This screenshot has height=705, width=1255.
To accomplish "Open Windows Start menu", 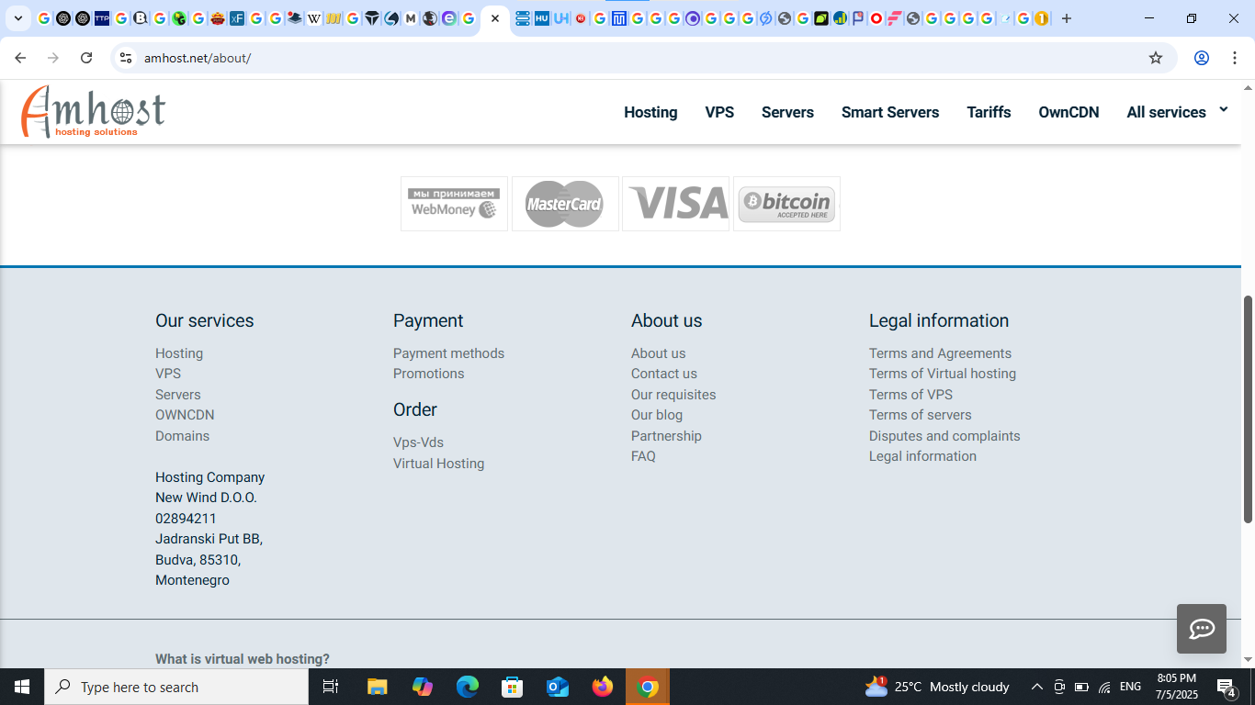I will [x=22, y=687].
